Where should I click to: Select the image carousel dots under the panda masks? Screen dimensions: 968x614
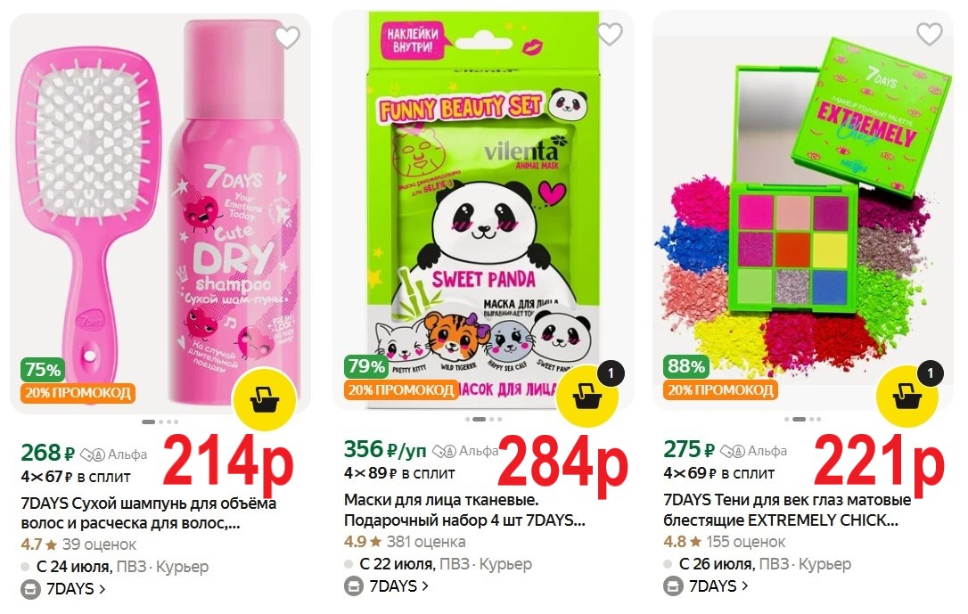pos(483,420)
